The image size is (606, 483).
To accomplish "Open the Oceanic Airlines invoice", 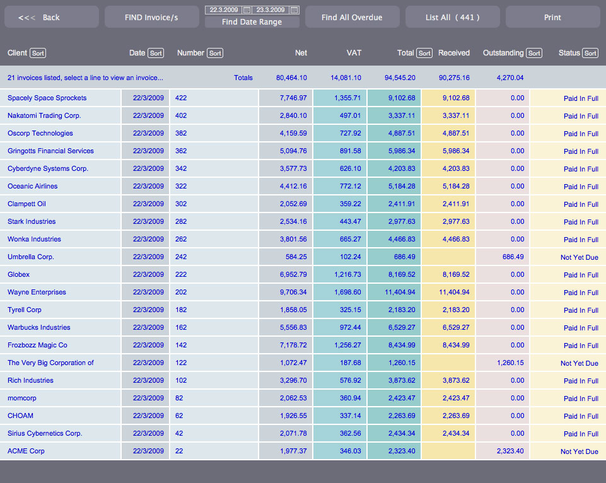I will point(303,186).
